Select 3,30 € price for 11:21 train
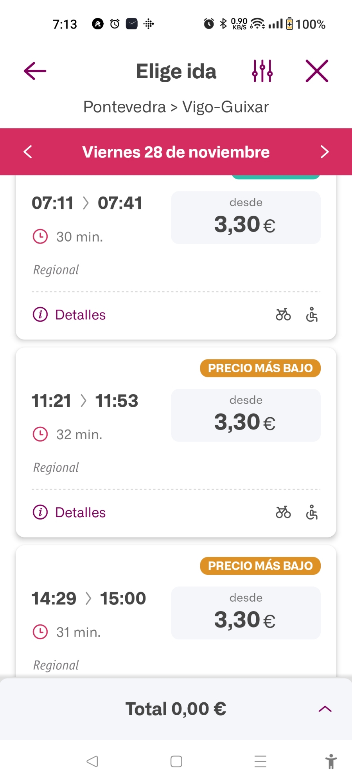The image size is (352, 783). (246, 415)
